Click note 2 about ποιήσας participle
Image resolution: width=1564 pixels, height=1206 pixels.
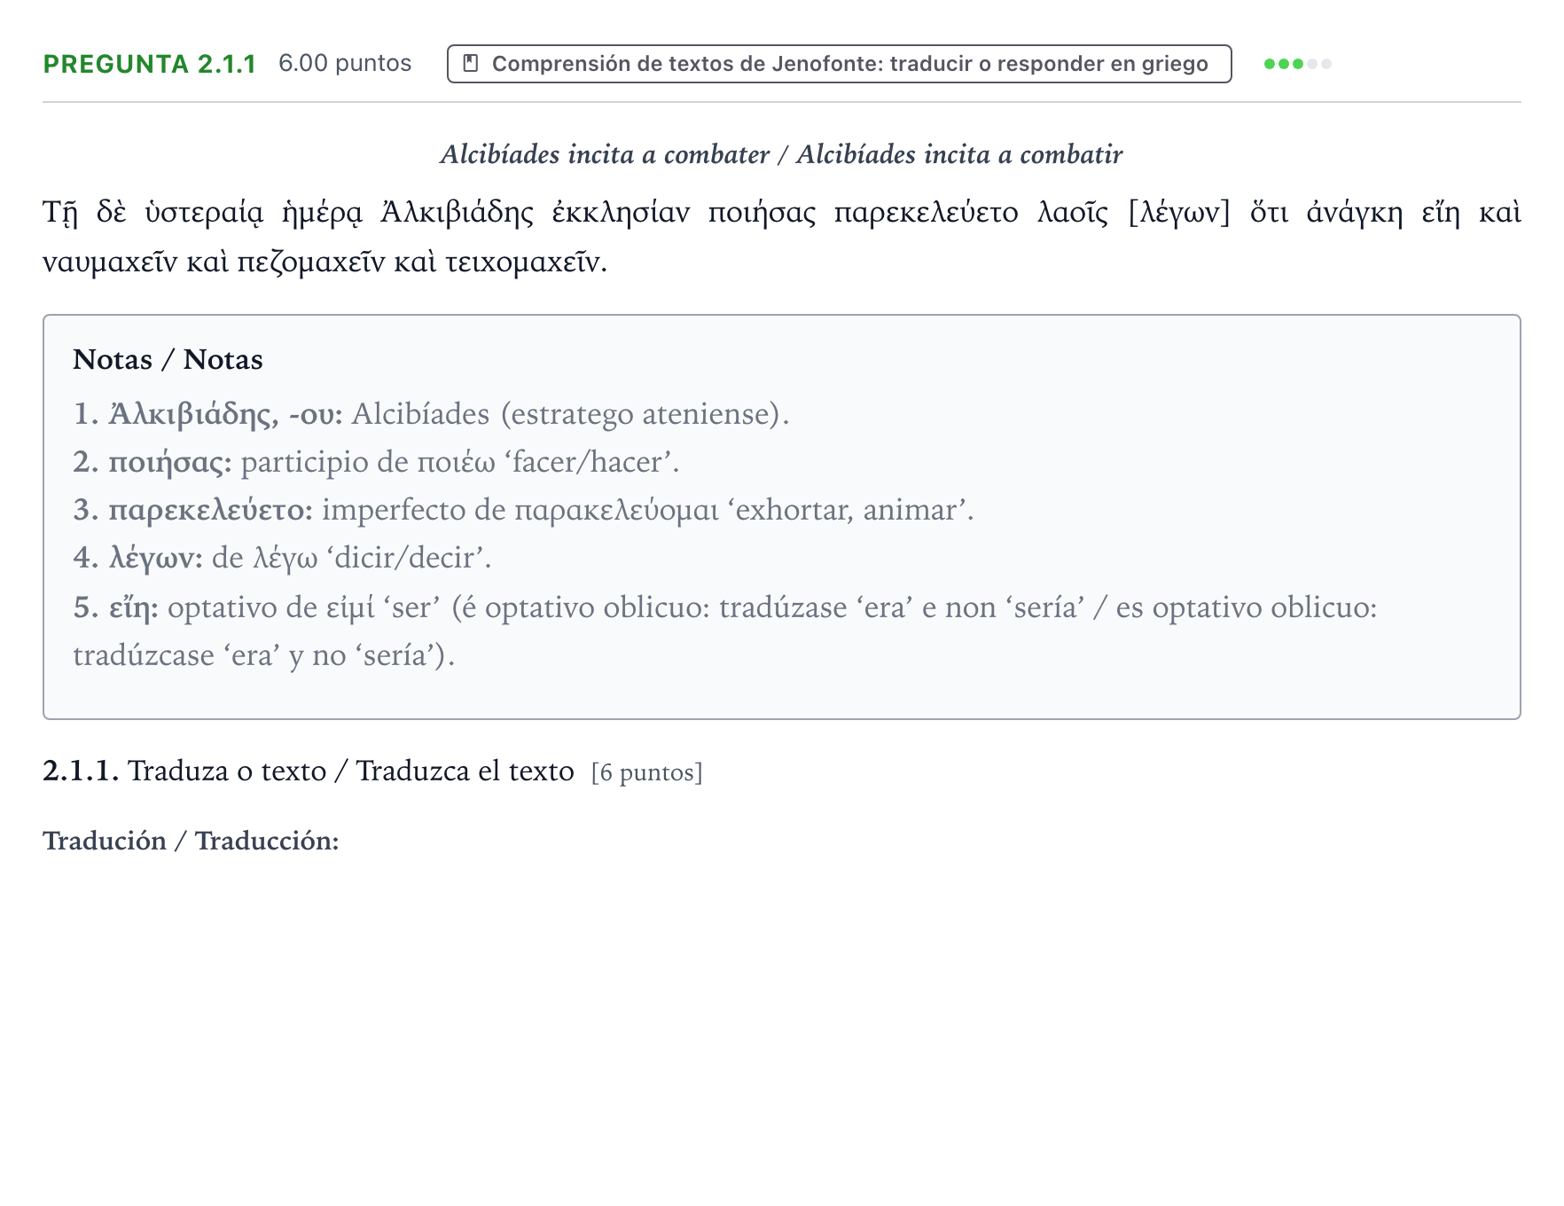pyautogui.click(x=376, y=462)
